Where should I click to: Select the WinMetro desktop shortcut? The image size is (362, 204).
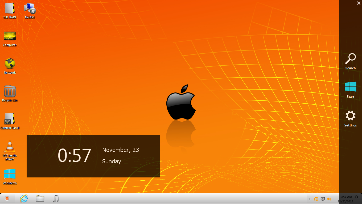[x=10, y=176]
